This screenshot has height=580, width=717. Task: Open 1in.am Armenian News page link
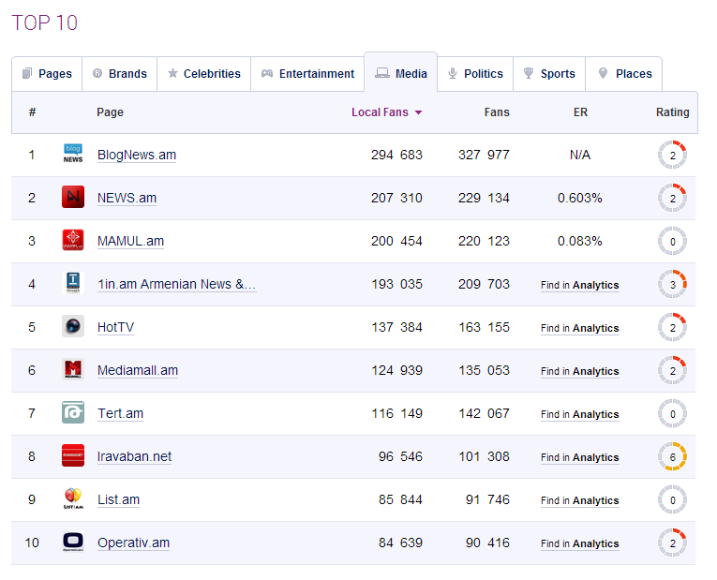click(x=176, y=284)
